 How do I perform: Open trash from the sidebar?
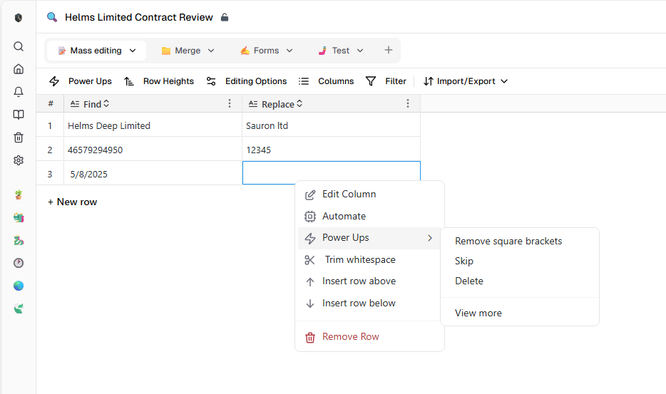click(x=19, y=138)
